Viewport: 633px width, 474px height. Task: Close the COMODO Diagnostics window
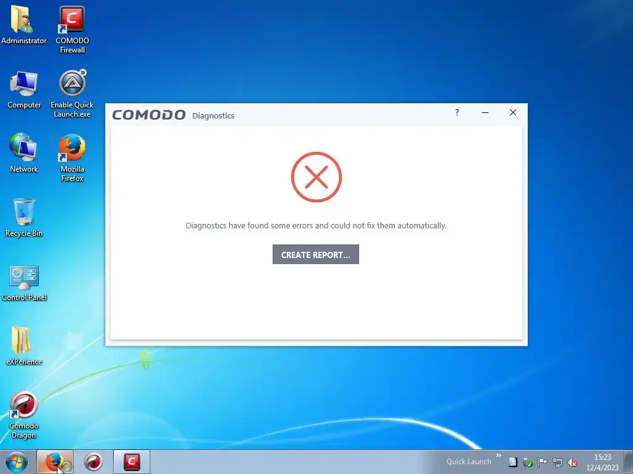[x=513, y=112]
